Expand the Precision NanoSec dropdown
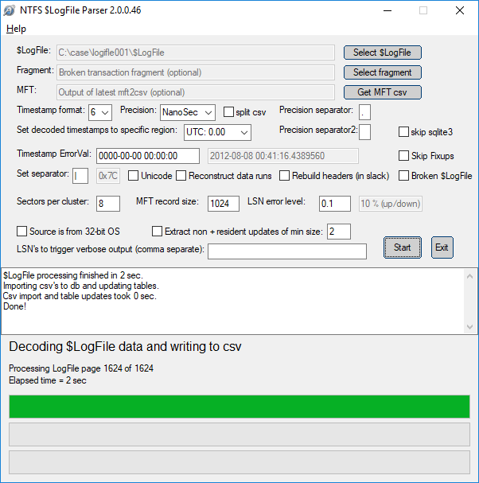The height and width of the screenshot is (483, 479). point(188,112)
